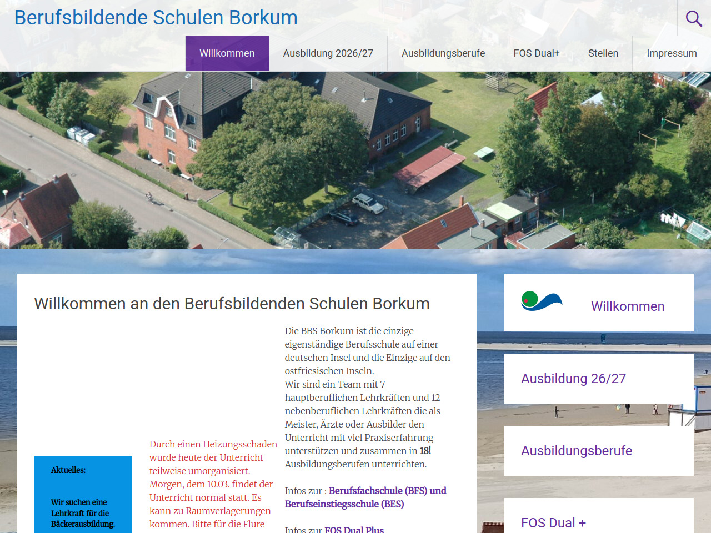
Task: Open the Ausbildung 26/27 sidebar card
Action: pos(573,379)
